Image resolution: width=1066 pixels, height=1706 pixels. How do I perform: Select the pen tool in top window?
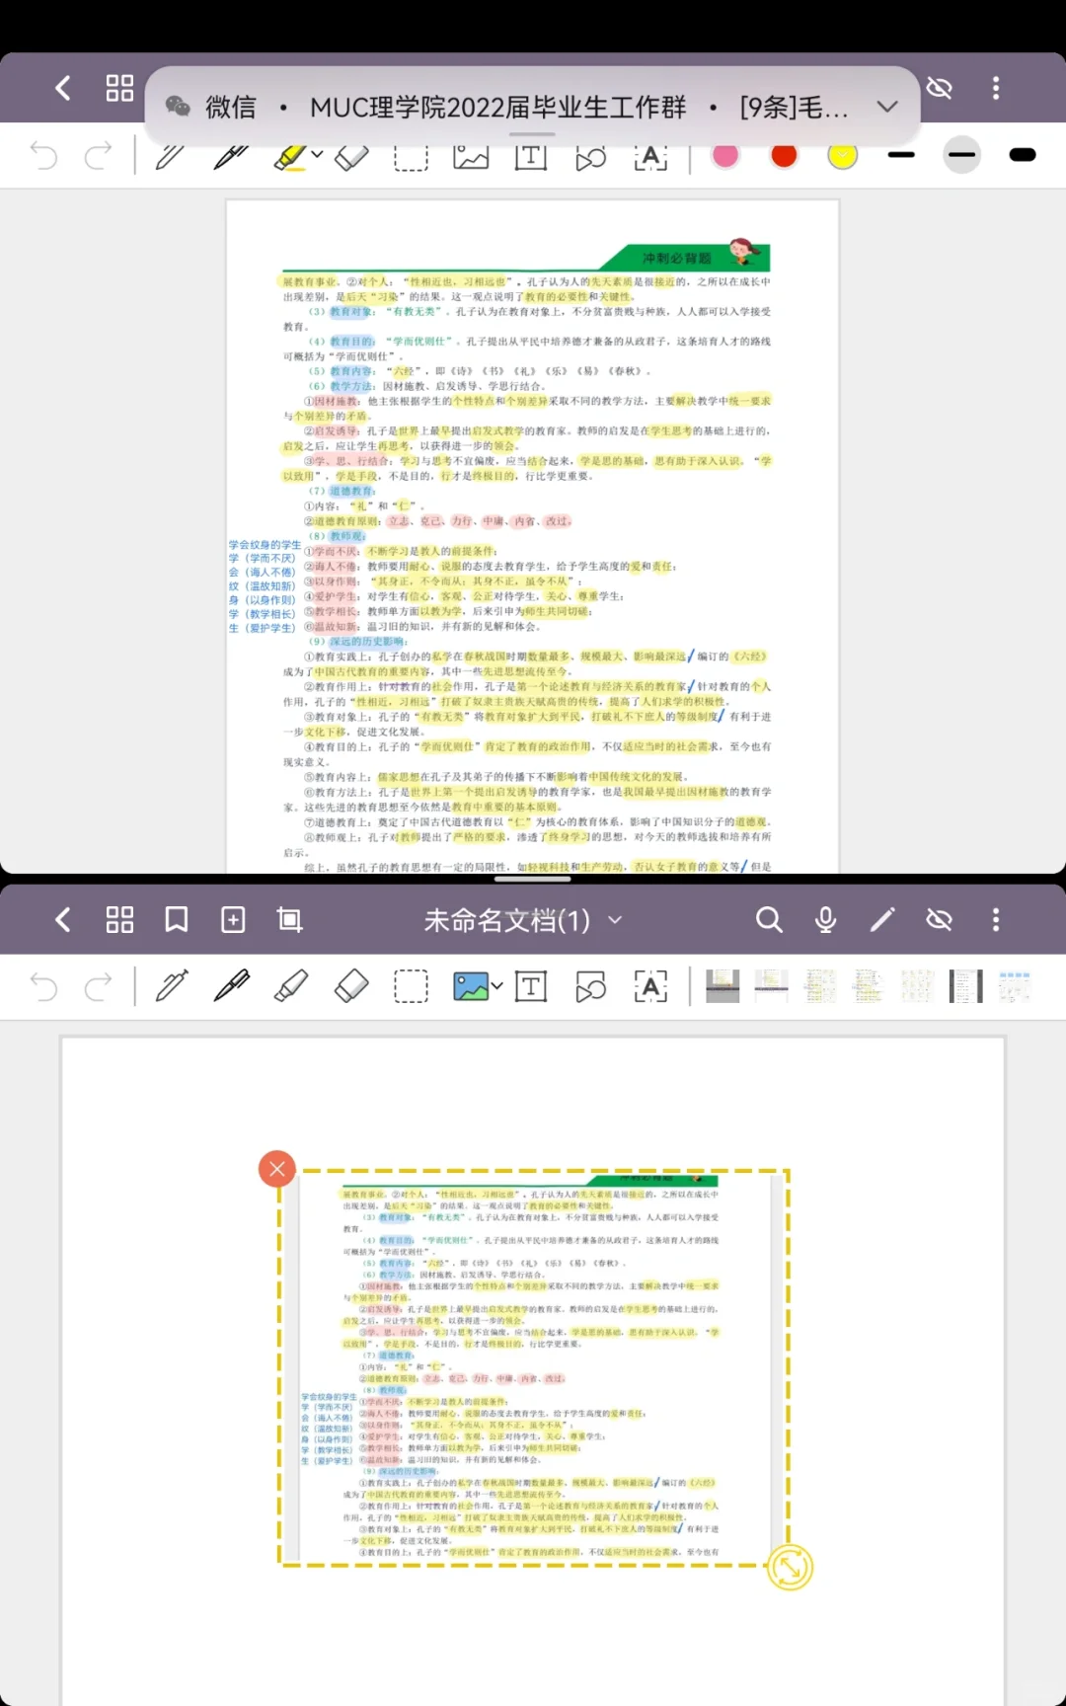pyautogui.click(x=171, y=155)
